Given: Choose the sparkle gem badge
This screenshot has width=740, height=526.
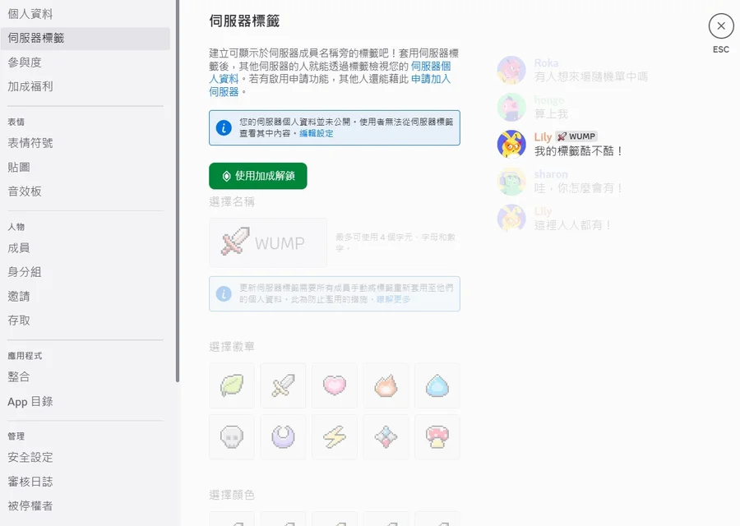Looking at the screenshot, I should (x=386, y=437).
